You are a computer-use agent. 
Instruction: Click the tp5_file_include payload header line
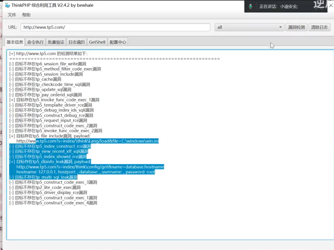(x=50, y=136)
